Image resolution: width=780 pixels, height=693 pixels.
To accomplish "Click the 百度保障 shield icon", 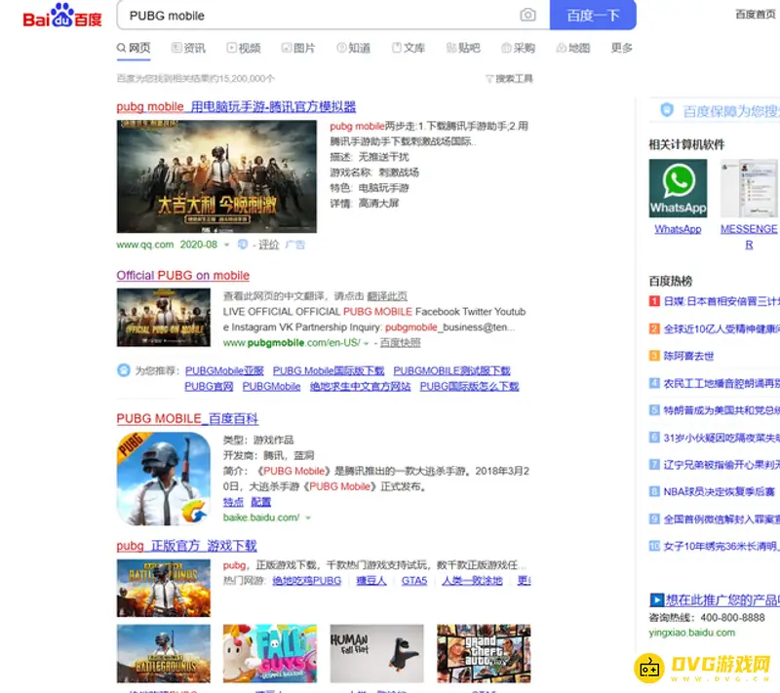I will pos(667,110).
